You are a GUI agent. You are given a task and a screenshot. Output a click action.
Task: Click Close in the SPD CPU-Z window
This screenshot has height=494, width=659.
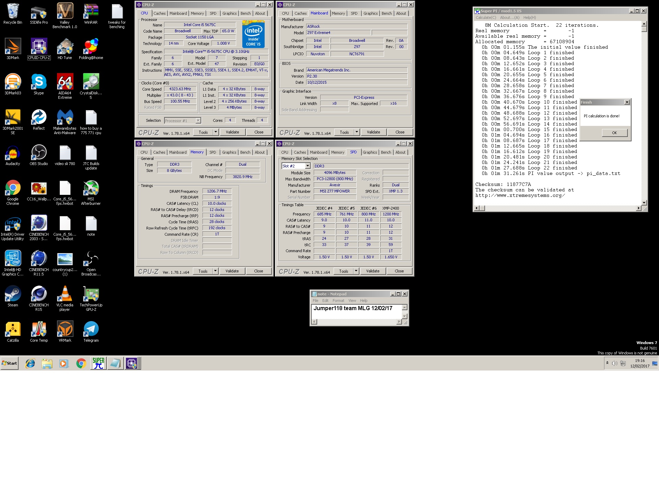(399, 271)
